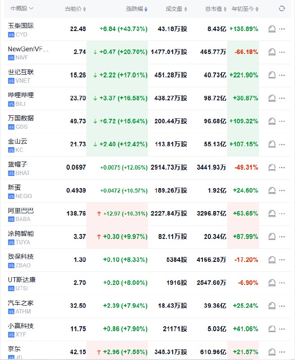Open NewGenIVF stock detail

pos(28,49)
